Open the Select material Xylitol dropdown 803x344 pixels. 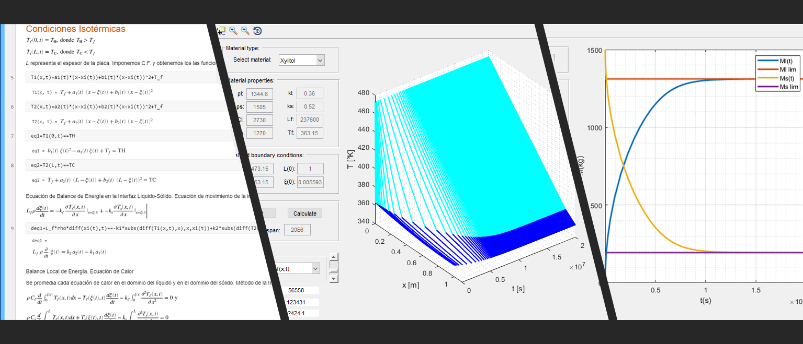[x=301, y=60]
